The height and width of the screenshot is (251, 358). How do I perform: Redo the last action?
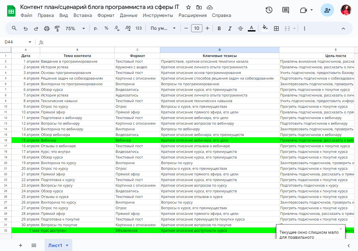[x=36, y=29]
